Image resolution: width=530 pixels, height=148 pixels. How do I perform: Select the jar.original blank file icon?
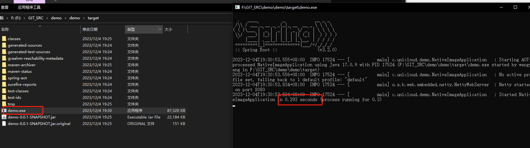(x=4, y=123)
